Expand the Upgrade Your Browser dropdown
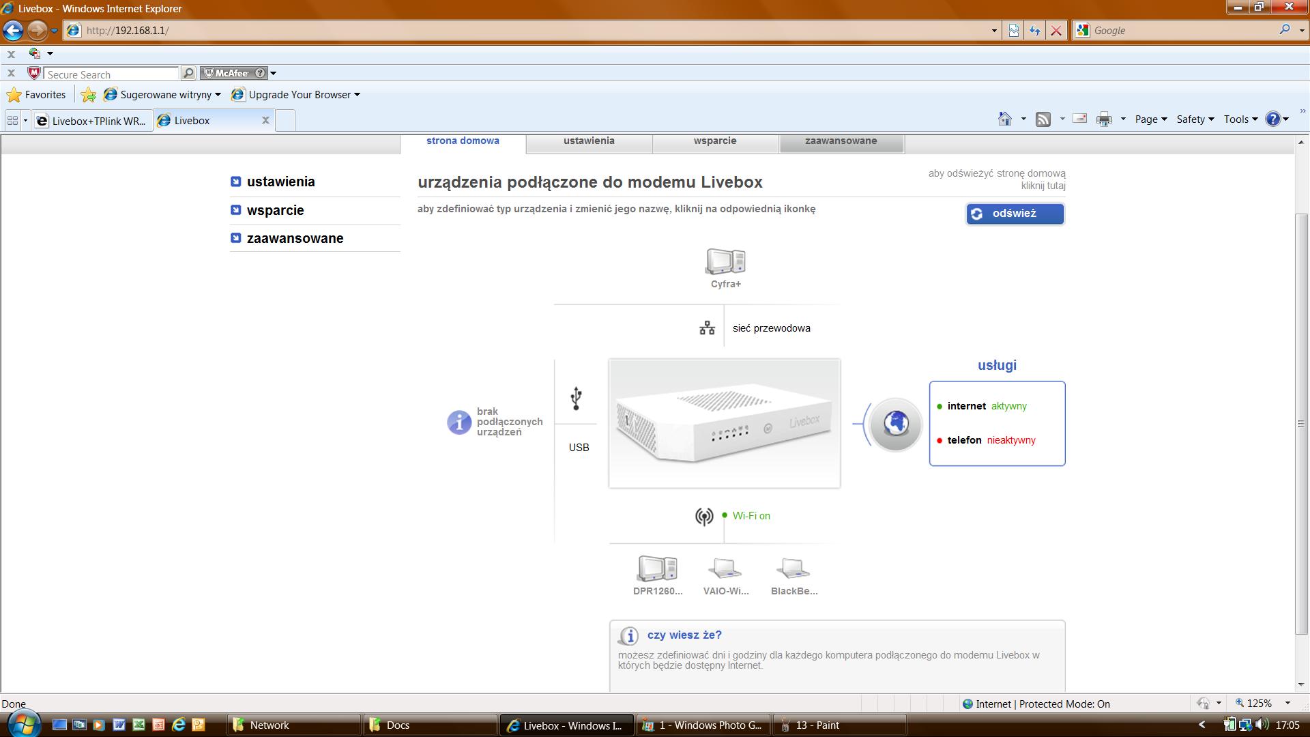 tap(357, 95)
